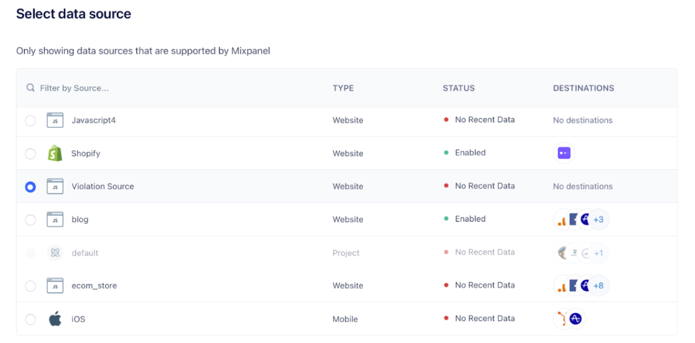This screenshot has height=343, width=695.
Task: Select the Shopify data source radio button
Action: (30, 153)
